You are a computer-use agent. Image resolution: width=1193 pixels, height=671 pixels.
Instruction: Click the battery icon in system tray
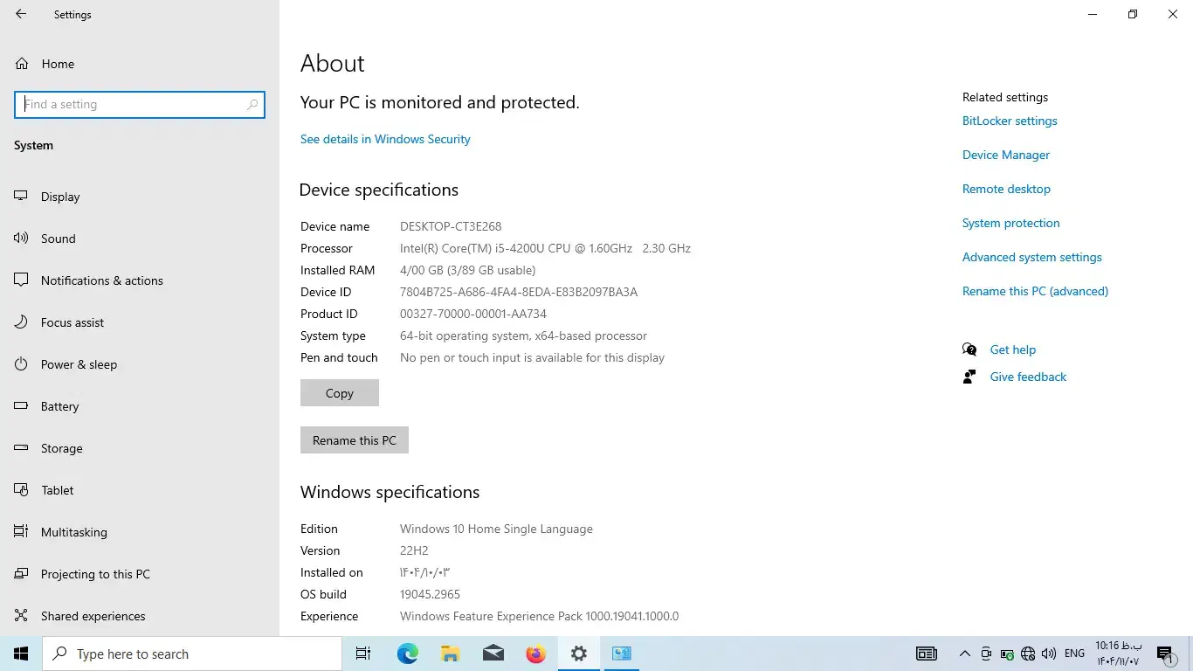[x=1007, y=654]
